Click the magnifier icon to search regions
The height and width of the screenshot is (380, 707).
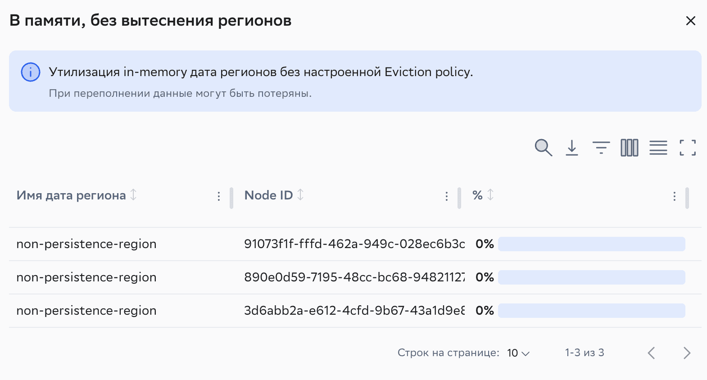coord(543,148)
